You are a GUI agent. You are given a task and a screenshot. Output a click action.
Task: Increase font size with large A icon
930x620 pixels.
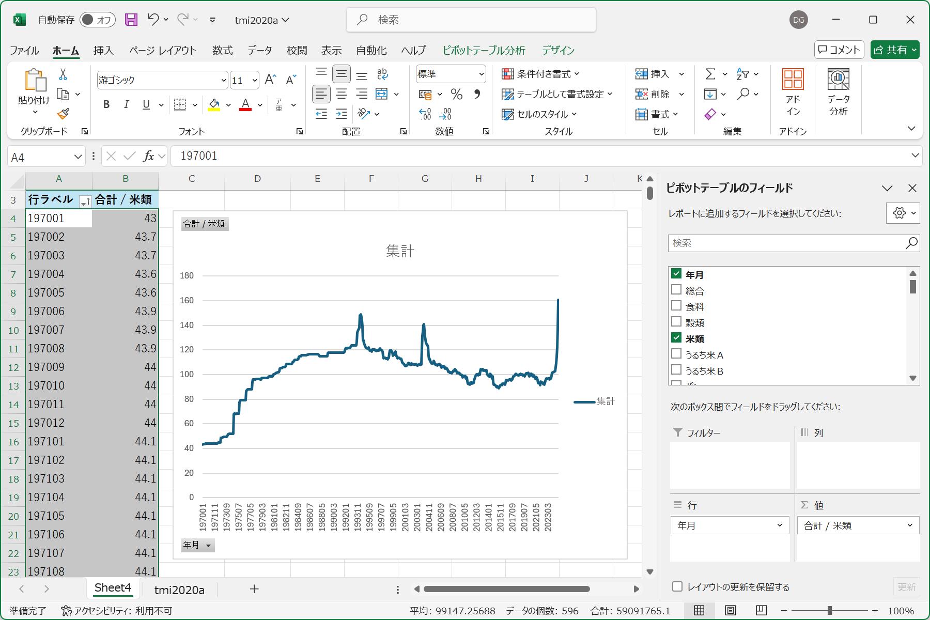(x=270, y=80)
